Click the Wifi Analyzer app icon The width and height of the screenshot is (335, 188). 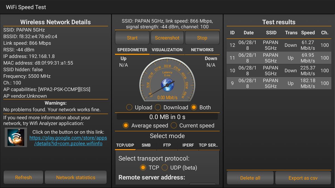(16, 137)
